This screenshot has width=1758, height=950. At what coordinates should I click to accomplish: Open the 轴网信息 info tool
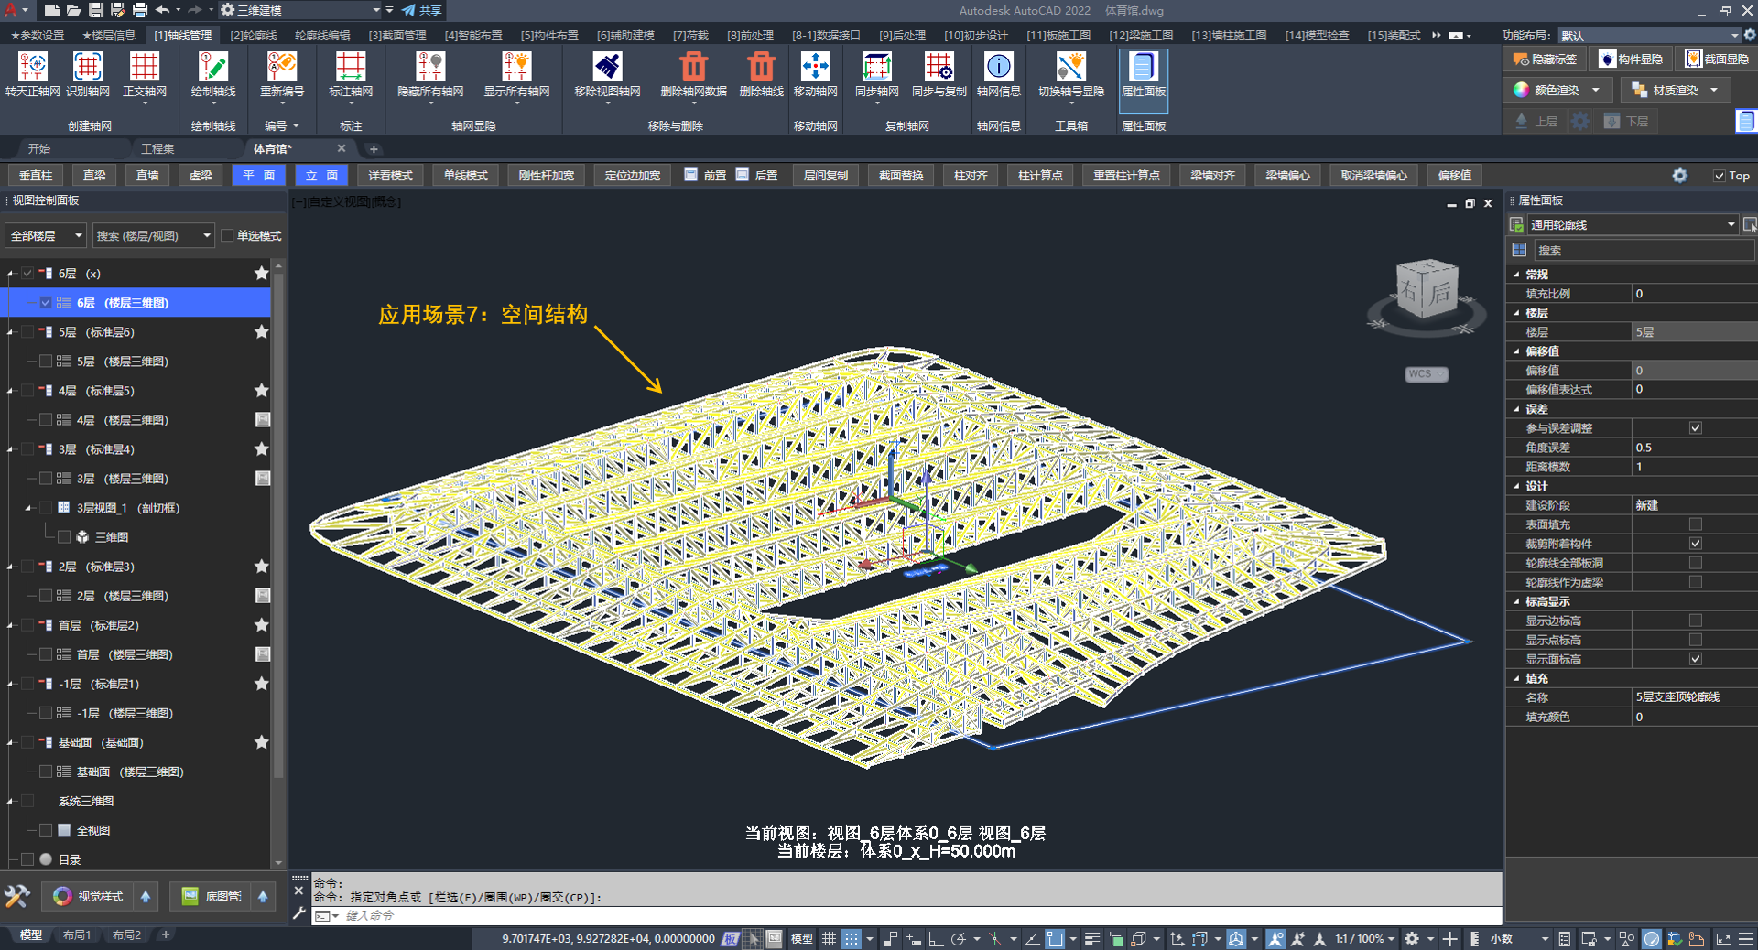point(998,68)
